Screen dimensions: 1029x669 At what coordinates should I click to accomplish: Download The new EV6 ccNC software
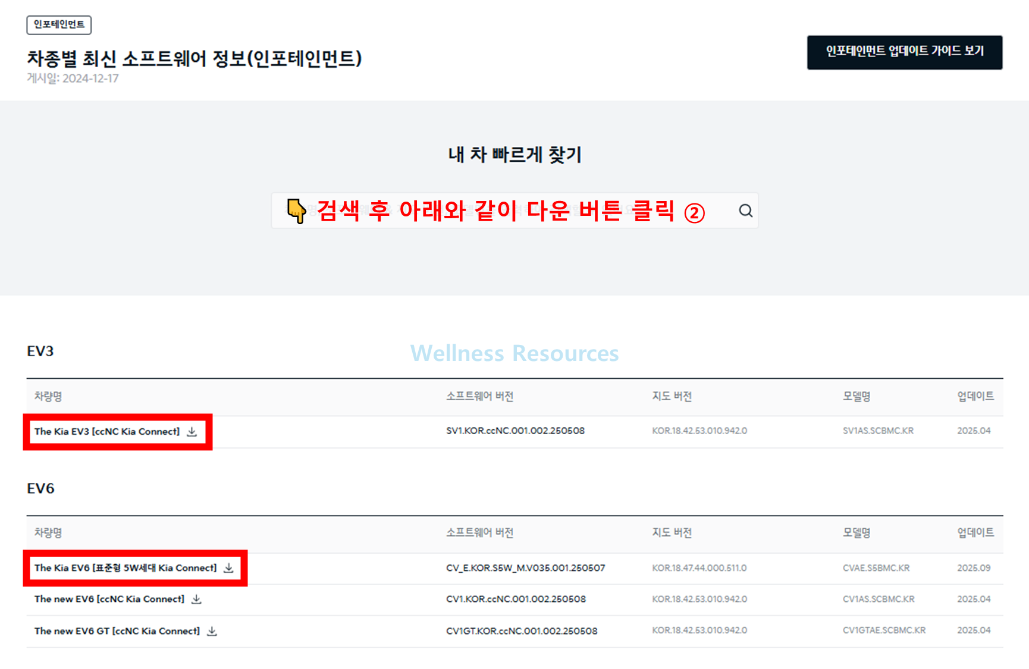click(x=196, y=599)
